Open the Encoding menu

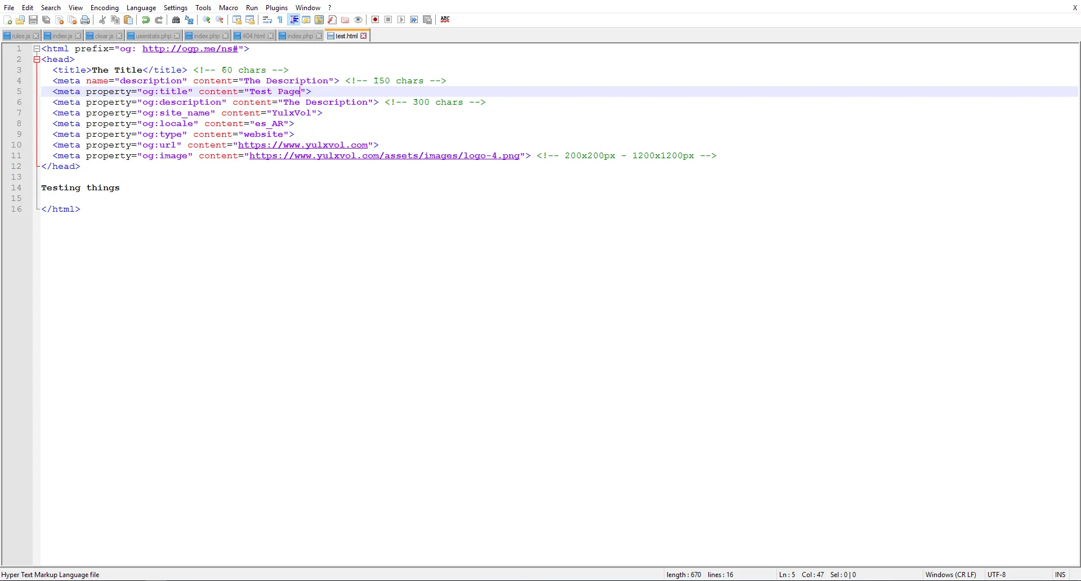tap(105, 8)
